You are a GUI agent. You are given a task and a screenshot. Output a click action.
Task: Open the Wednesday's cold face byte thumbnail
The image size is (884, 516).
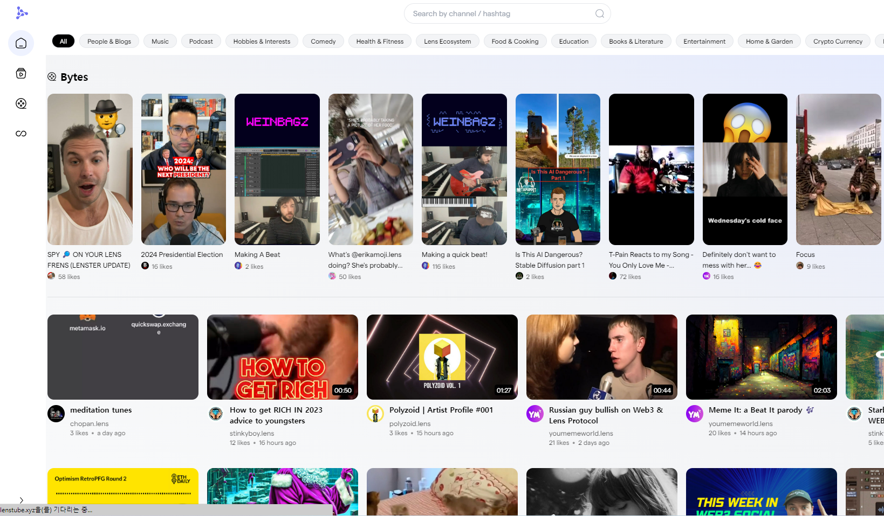point(745,169)
